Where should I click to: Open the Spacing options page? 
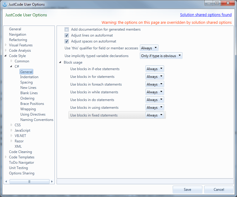point(26,82)
